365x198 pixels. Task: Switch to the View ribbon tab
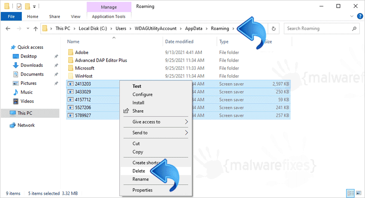tap(76, 16)
